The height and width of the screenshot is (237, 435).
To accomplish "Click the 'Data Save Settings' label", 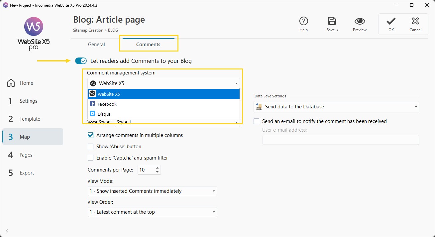I will pyautogui.click(x=270, y=96).
